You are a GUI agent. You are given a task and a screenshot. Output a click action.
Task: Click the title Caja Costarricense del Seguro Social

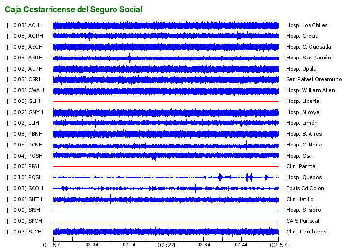[73, 9]
